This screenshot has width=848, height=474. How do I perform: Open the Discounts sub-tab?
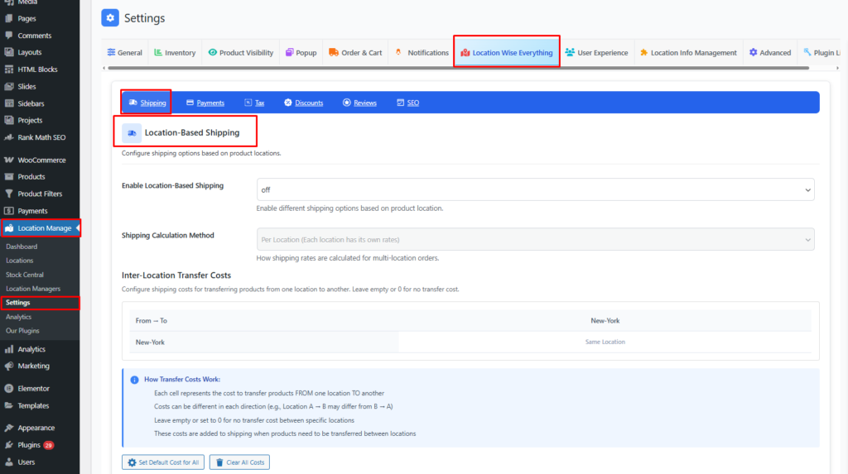(303, 103)
